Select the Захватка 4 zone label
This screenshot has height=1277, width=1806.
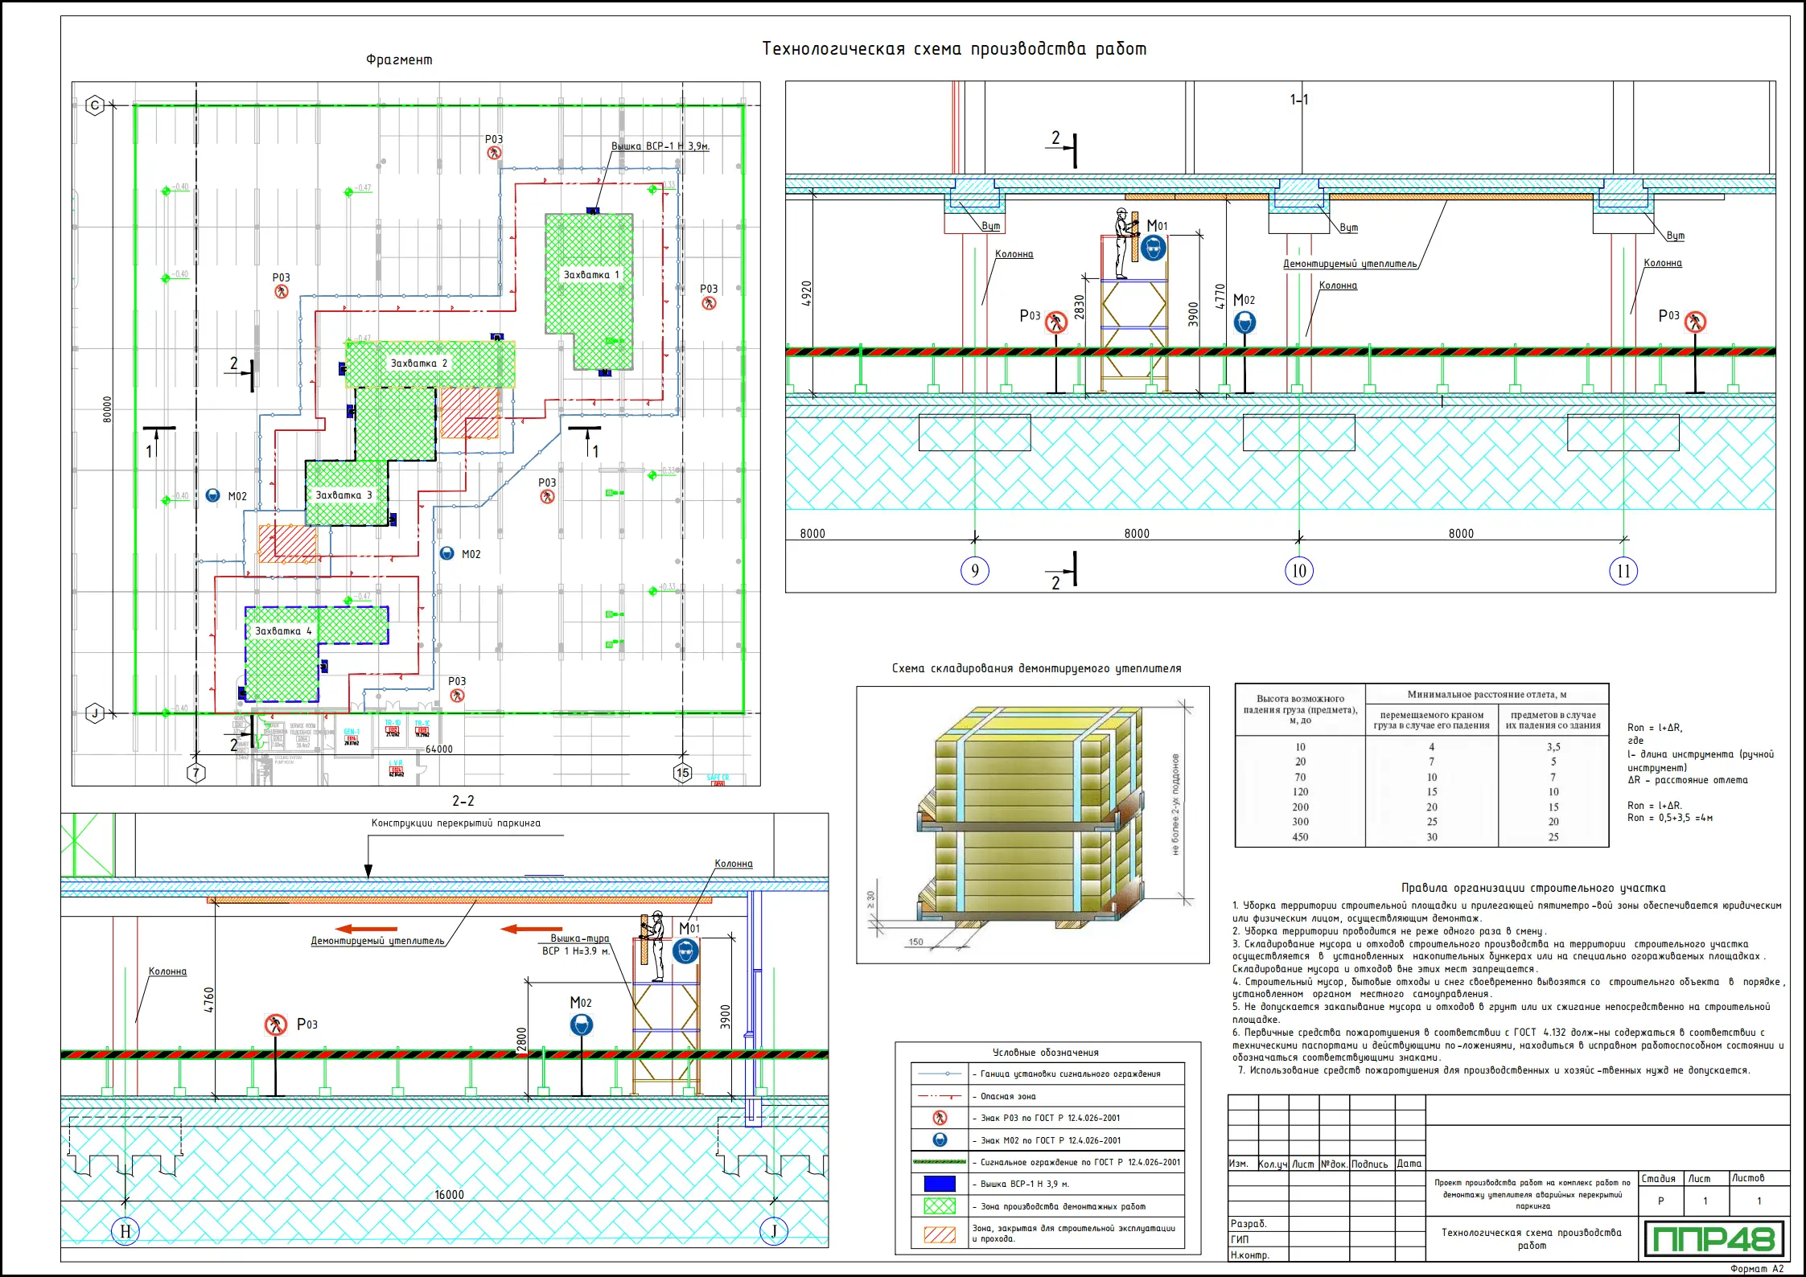[282, 631]
